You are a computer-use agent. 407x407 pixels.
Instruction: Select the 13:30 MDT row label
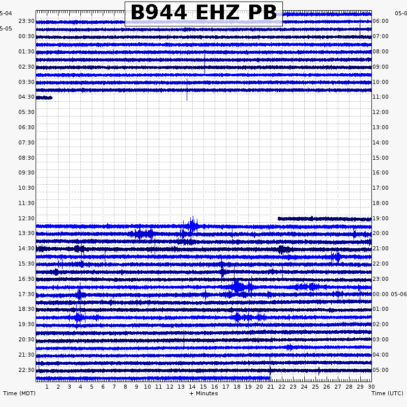pyautogui.click(x=26, y=233)
